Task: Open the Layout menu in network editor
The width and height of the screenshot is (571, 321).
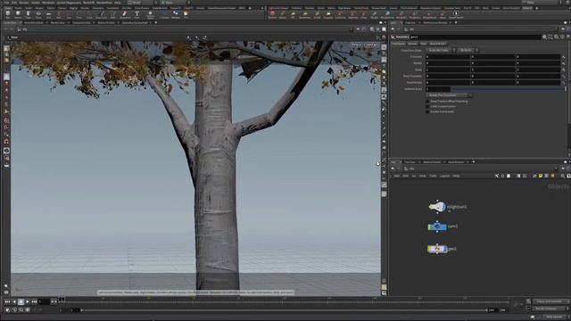Action: click(x=444, y=176)
